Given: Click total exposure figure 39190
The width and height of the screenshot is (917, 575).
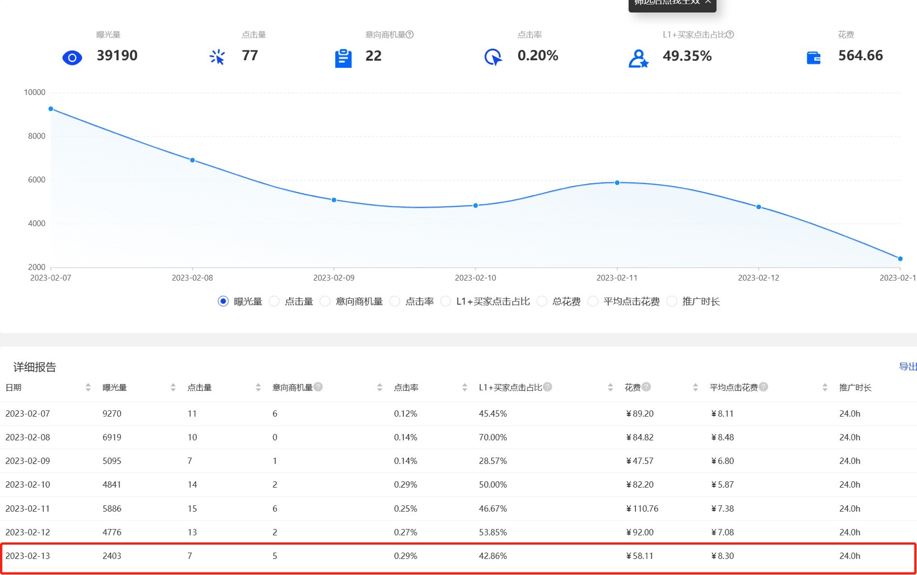Looking at the screenshot, I should (x=117, y=55).
